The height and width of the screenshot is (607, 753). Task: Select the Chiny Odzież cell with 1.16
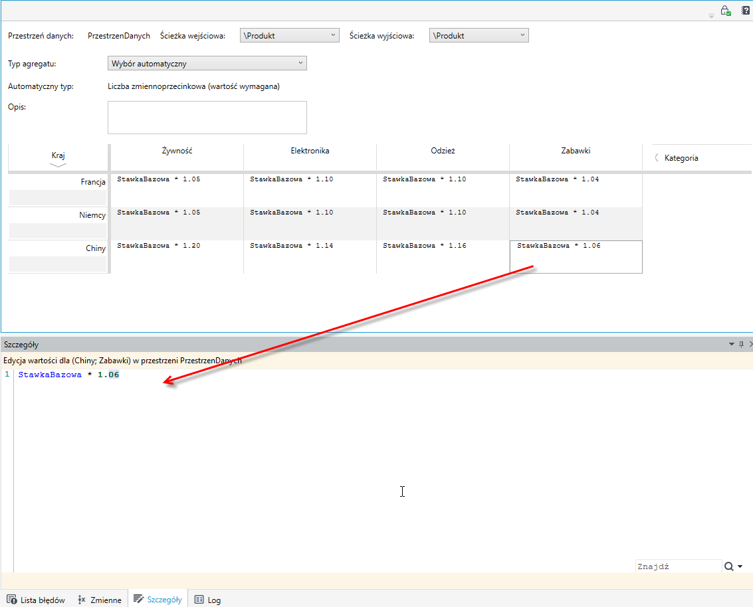coord(443,257)
